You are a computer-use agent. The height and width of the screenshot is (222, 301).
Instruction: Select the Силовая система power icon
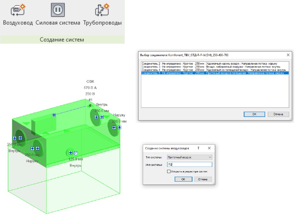(x=58, y=10)
